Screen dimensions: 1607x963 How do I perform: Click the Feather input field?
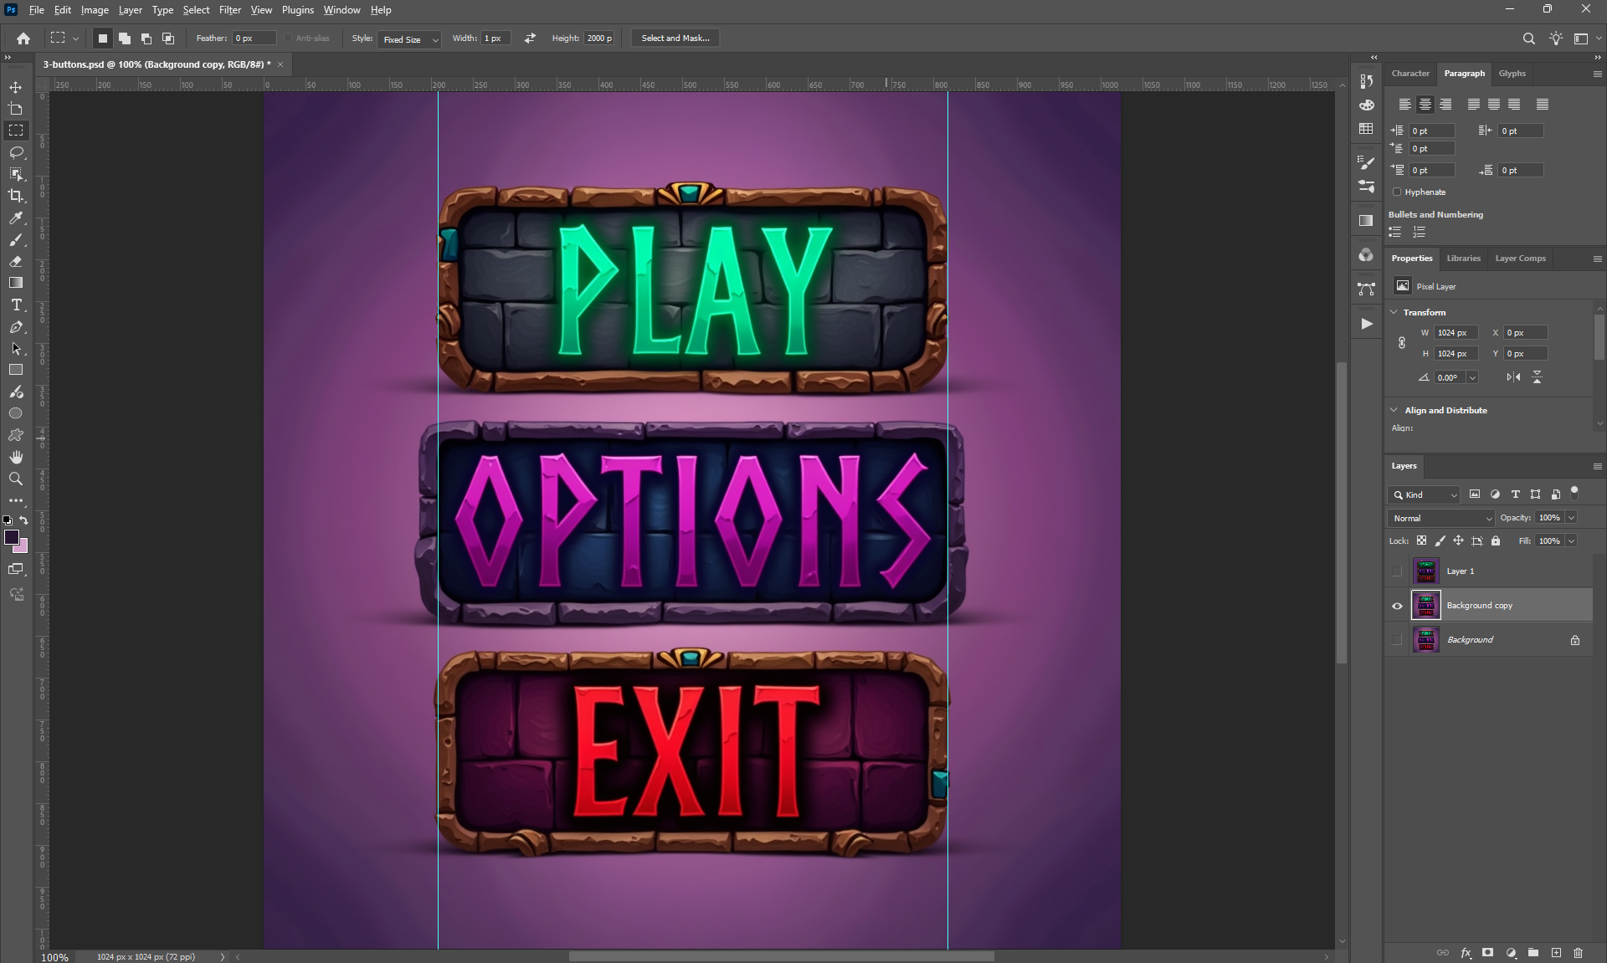(254, 38)
